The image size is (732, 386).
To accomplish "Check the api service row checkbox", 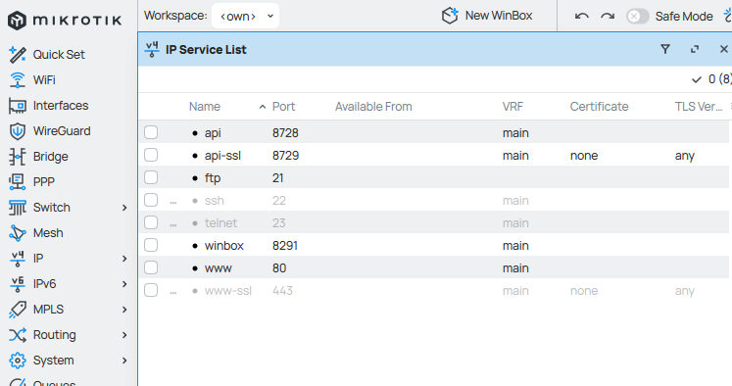I will point(151,132).
